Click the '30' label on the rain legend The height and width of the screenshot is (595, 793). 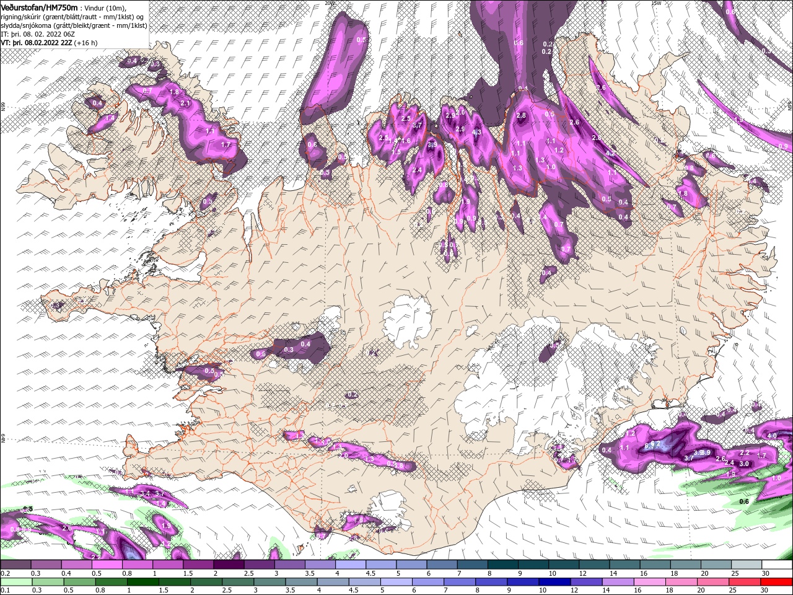[766, 590]
